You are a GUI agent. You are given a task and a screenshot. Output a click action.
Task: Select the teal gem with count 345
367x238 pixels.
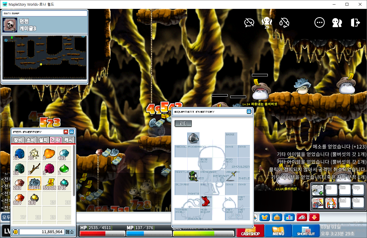coord(64,183)
